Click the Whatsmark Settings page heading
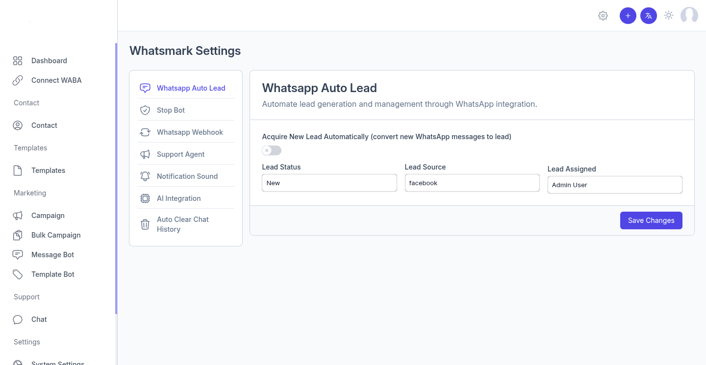This screenshot has height=365, width=706. (185, 51)
